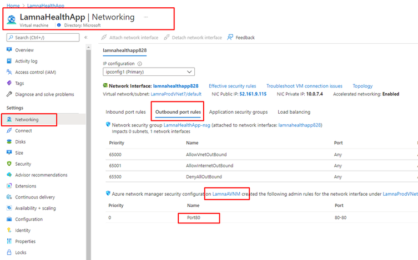Focus the Search (Ctrl+/) box
The height and width of the screenshot is (260, 418).
click(x=43, y=38)
